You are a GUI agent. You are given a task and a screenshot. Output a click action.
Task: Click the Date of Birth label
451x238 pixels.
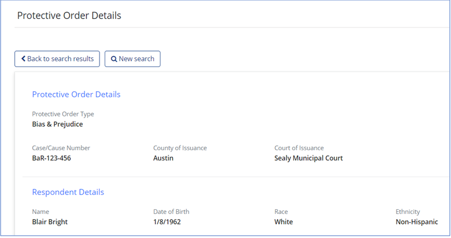click(x=171, y=212)
